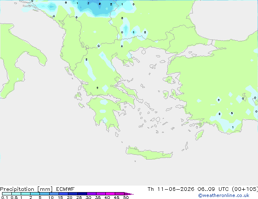Click the over-50 mm legend arrow tip

tap(129, 194)
